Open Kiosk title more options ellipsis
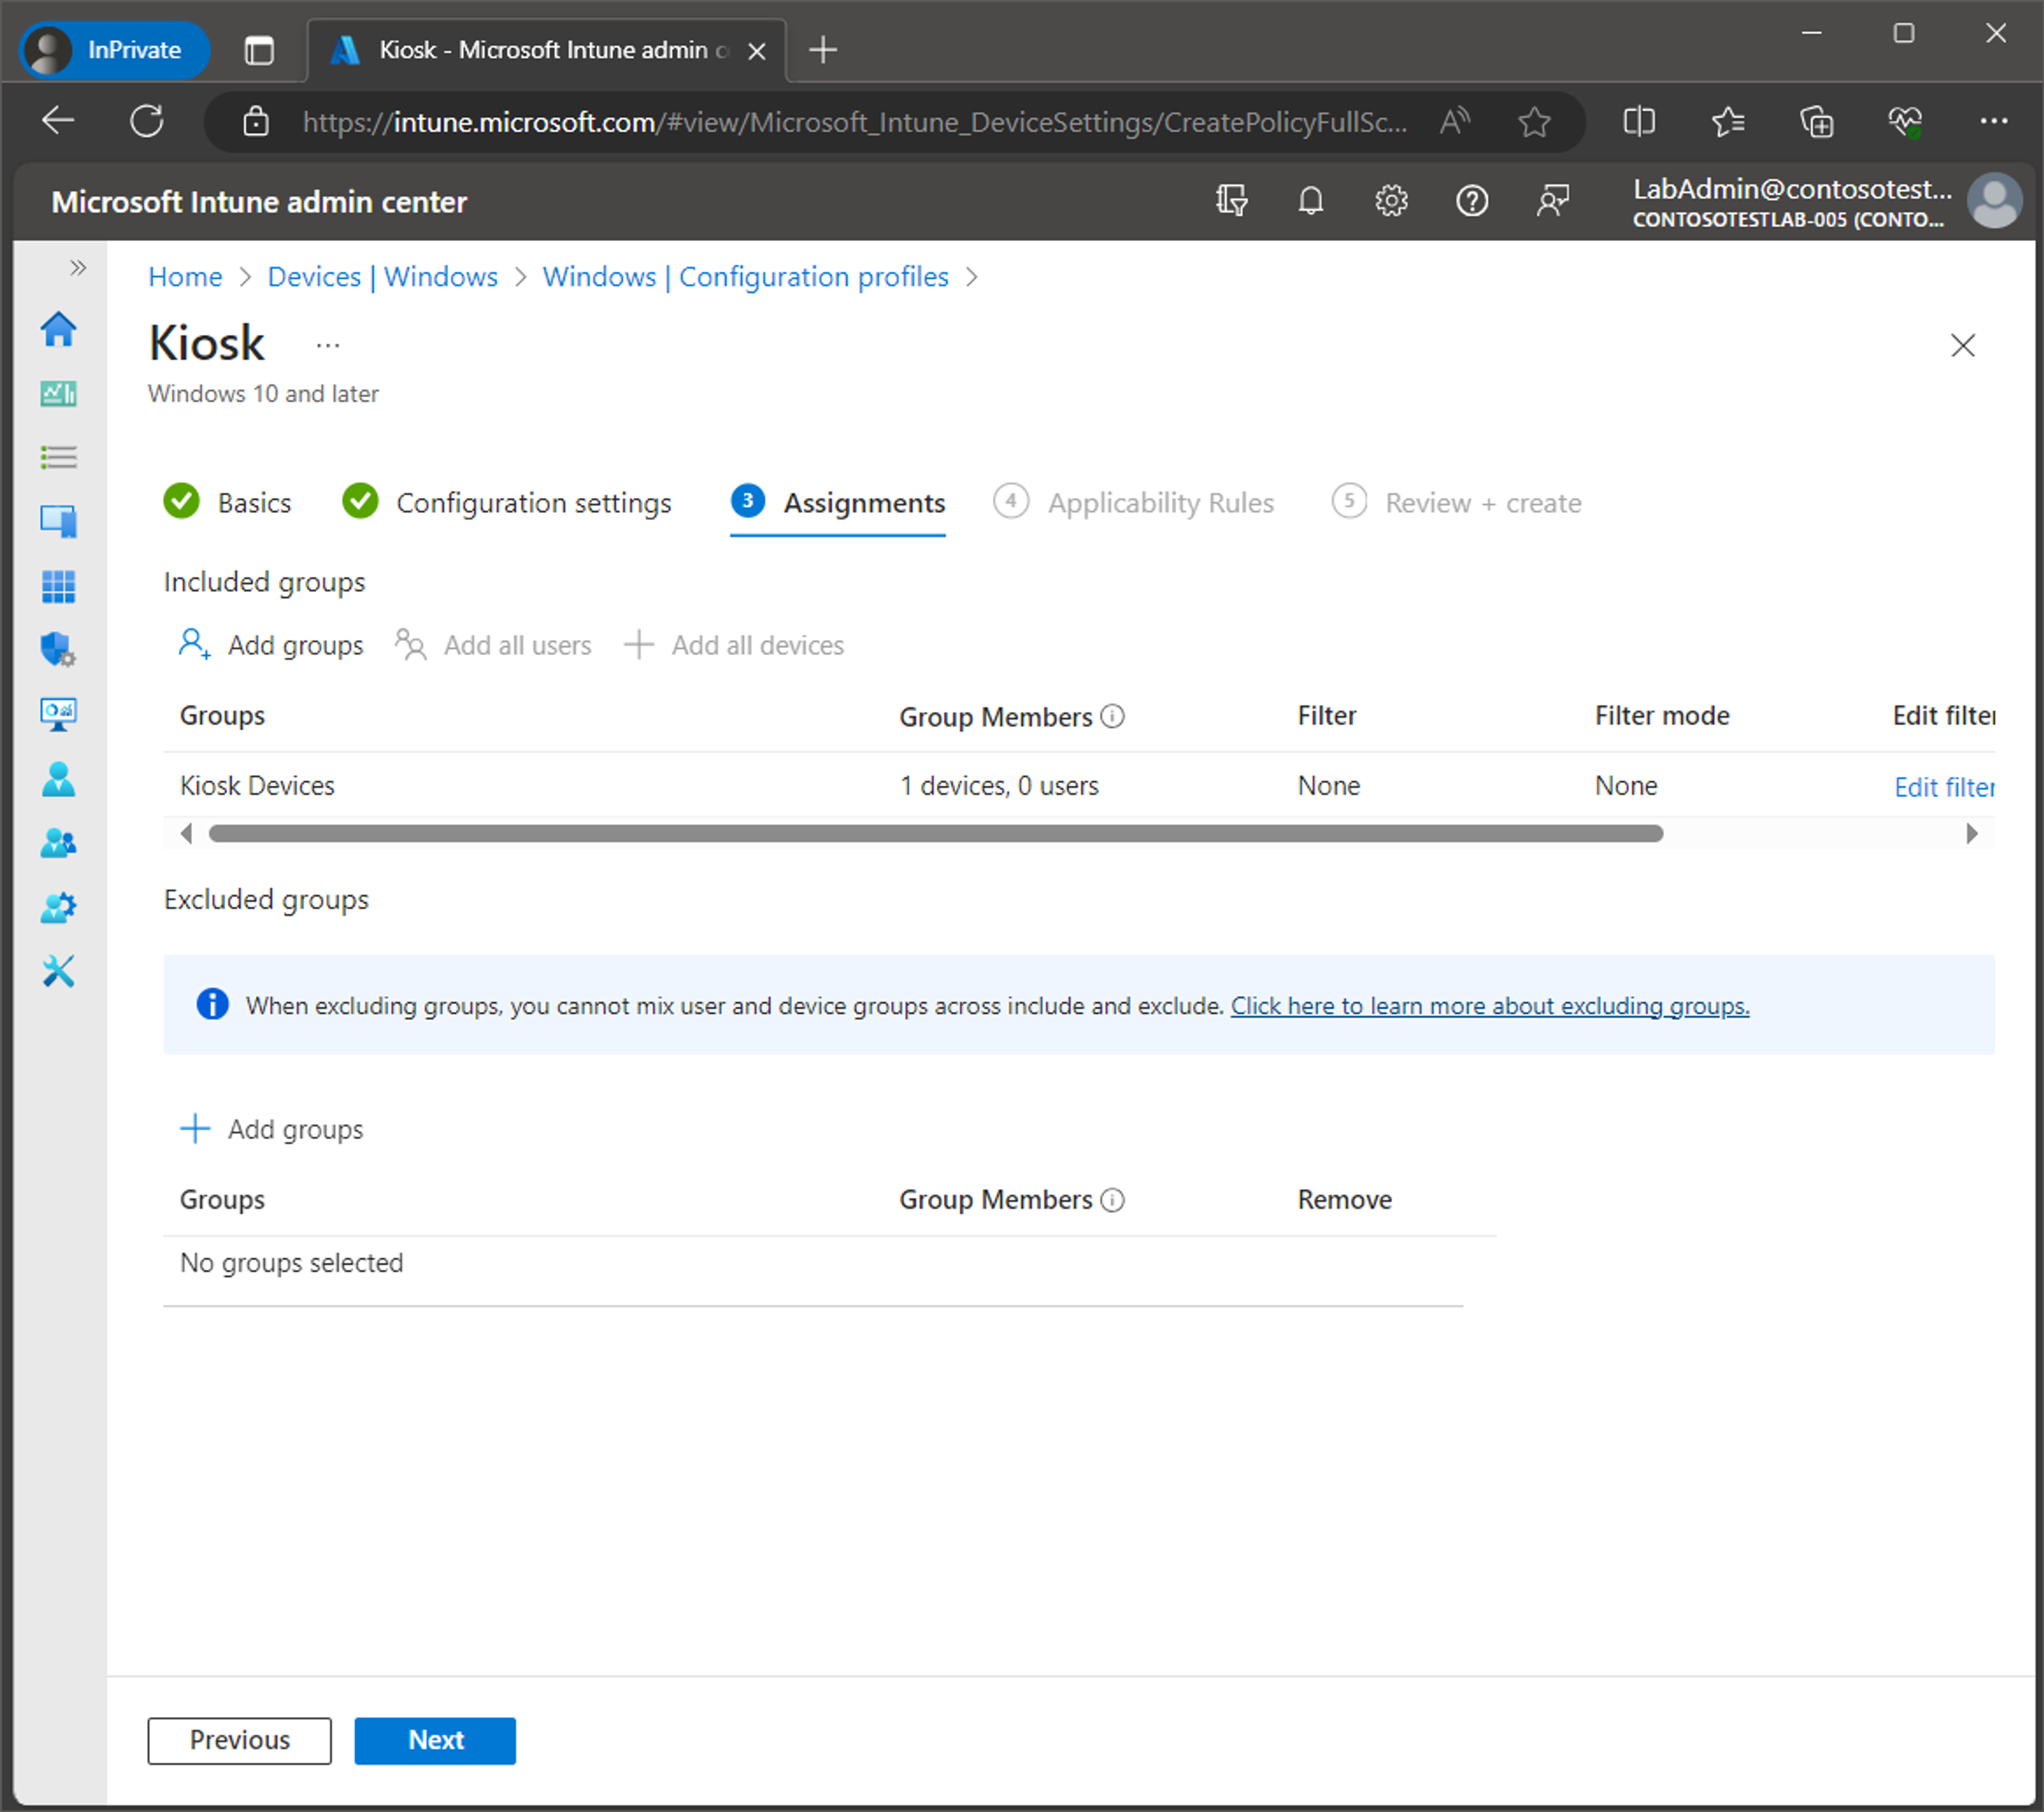 point(328,345)
